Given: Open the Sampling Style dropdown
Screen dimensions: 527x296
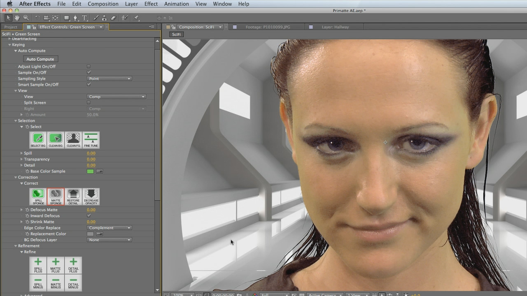Looking at the screenshot, I should pos(109,79).
